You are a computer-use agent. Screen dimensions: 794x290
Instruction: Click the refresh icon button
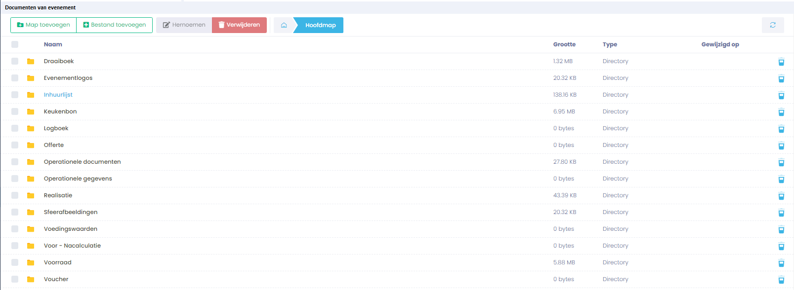[773, 25]
